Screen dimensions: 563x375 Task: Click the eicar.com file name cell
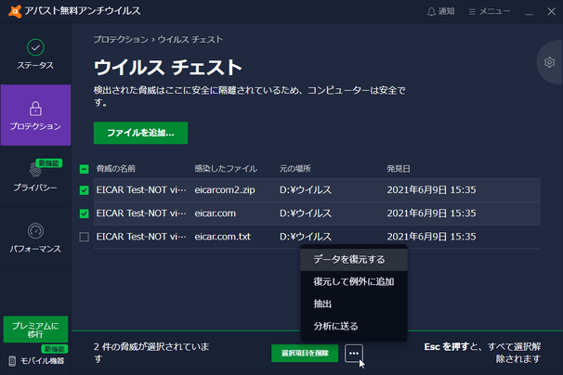pos(216,213)
